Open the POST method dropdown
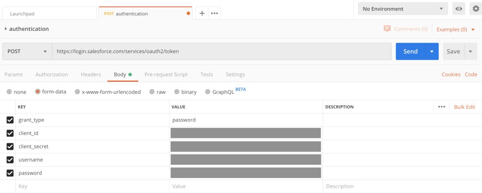This screenshot has height=193, width=482. coord(27,51)
